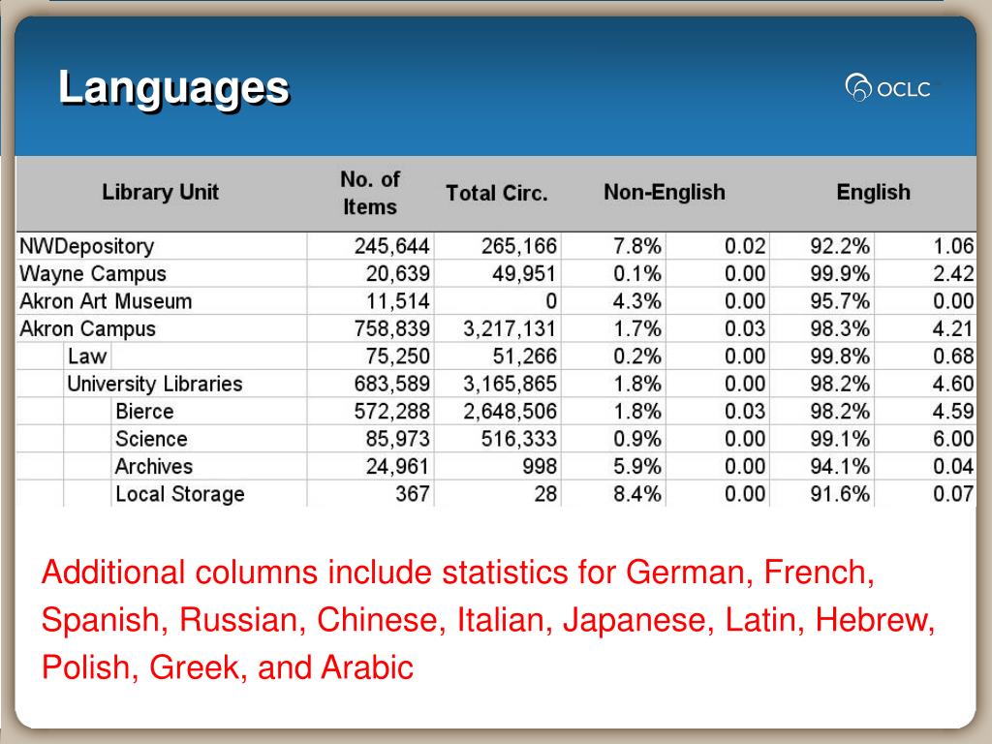Click item count 683,589
This screenshot has width=992, height=744.
[x=391, y=384]
